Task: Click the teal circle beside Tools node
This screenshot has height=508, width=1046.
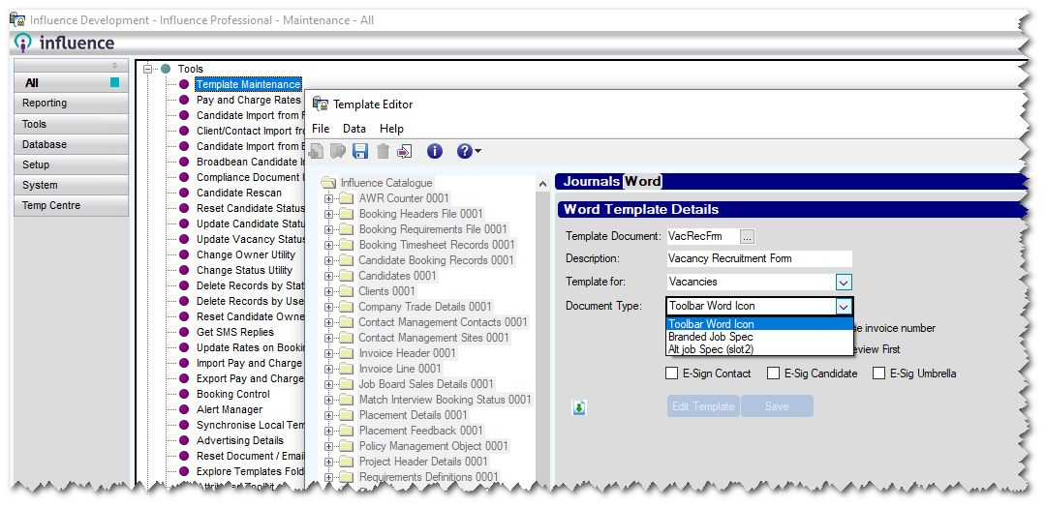Action: [166, 69]
